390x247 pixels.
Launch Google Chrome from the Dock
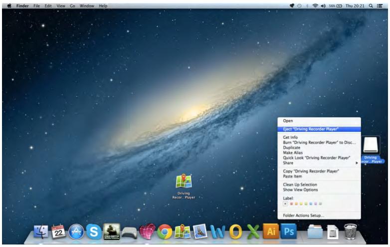coord(165,232)
